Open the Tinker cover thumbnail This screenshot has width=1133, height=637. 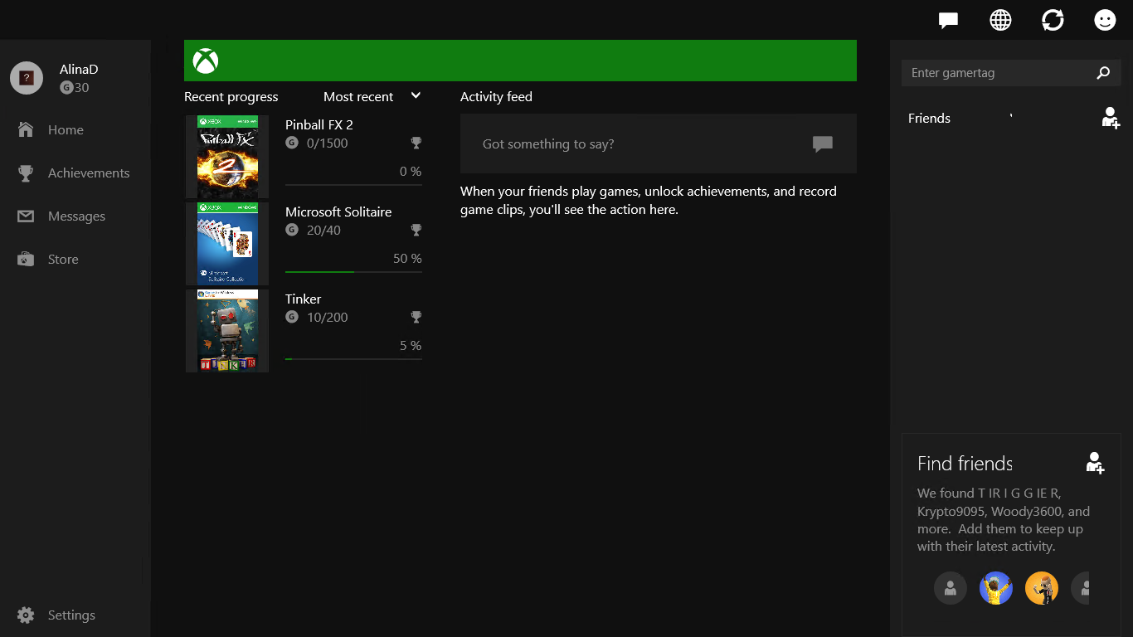[227, 331]
